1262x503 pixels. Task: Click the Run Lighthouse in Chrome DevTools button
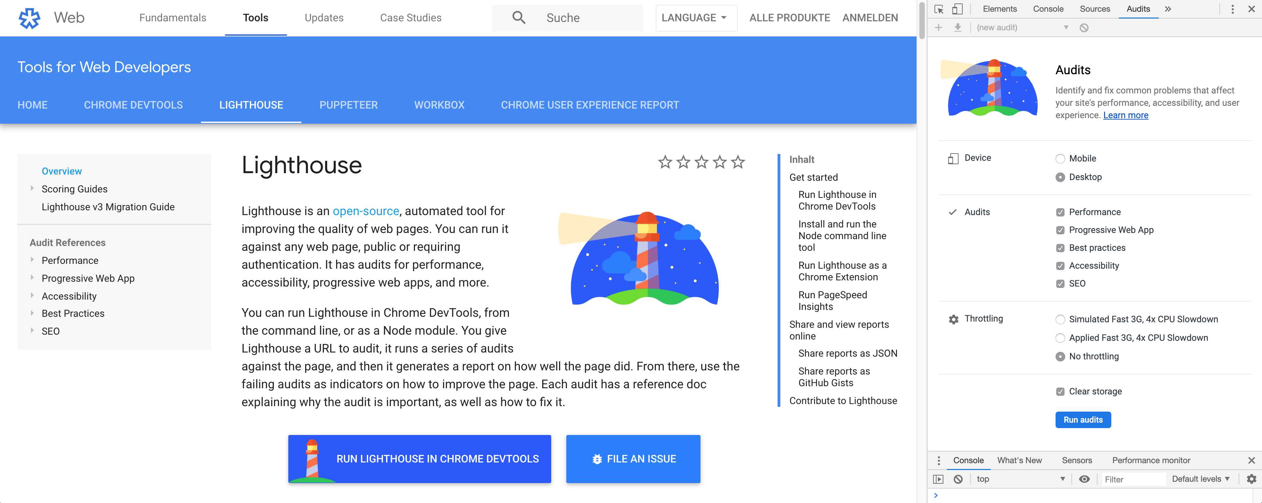coord(419,459)
